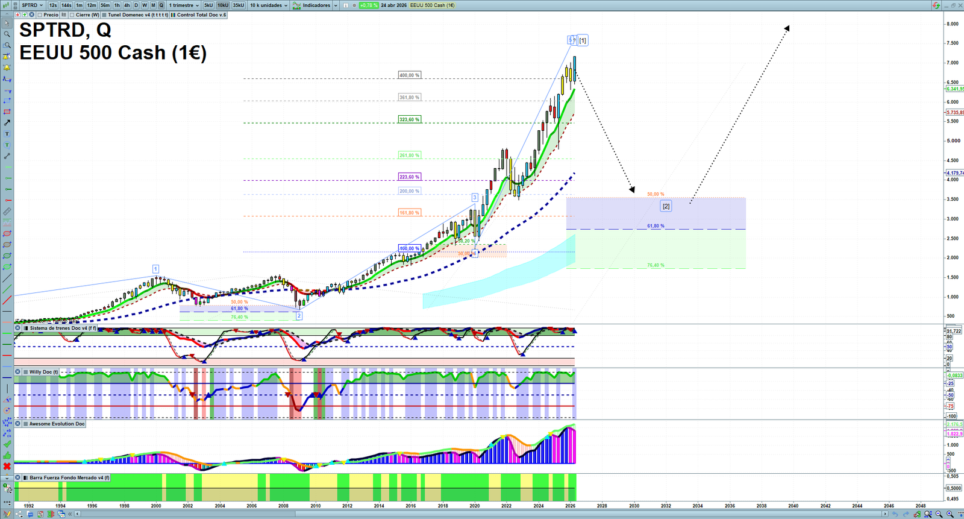Select the green ellipse drawing tool
The height and width of the screenshot is (519, 964).
pos(7,256)
